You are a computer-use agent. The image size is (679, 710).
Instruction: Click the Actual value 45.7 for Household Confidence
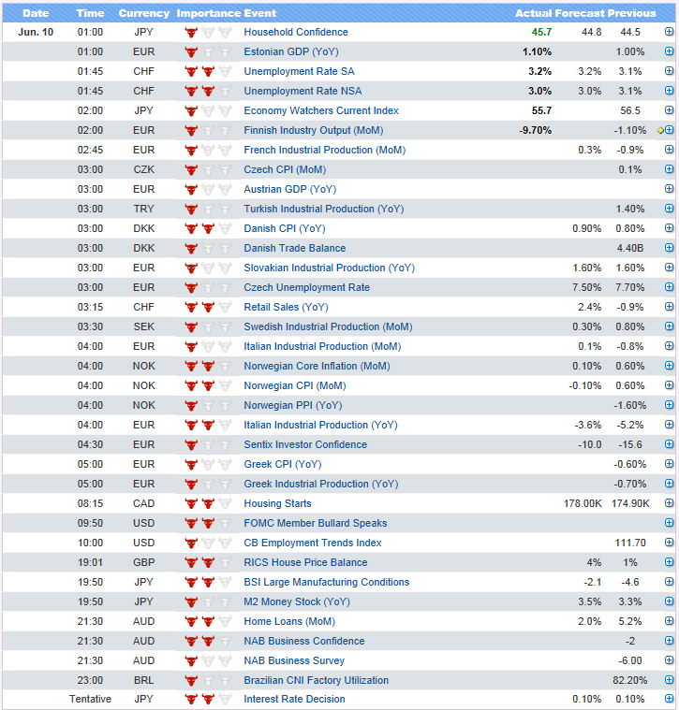(x=541, y=32)
